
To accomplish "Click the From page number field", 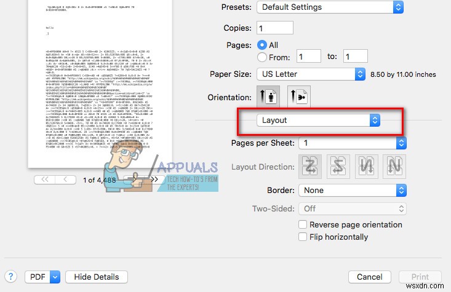I will click(x=309, y=57).
